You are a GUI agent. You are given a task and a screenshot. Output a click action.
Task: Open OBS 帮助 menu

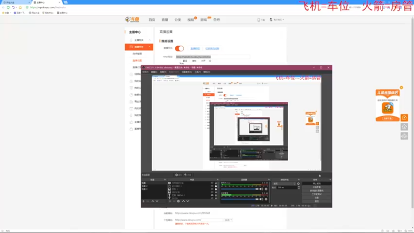[x=206, y=72]
